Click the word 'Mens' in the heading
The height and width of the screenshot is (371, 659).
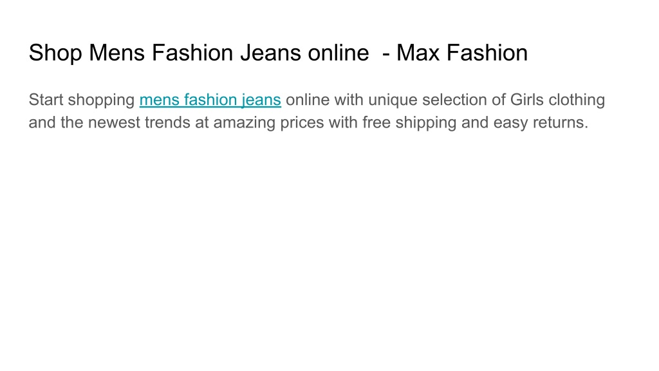pyautogui.click(x=117, y=53)
